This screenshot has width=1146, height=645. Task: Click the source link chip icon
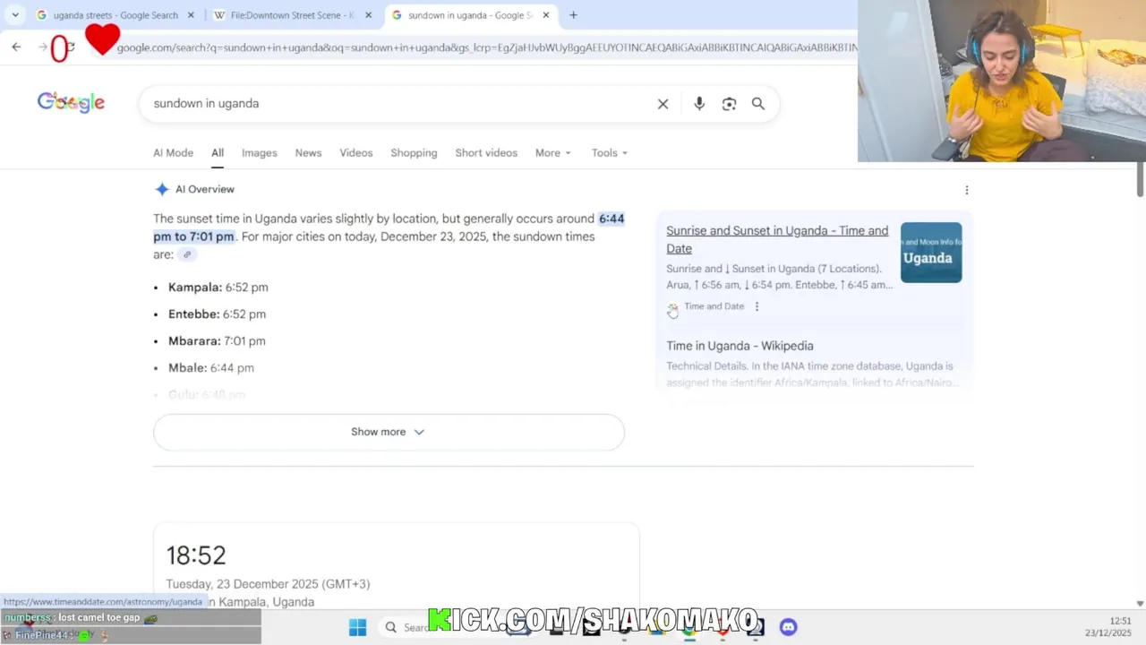pyautogui.click(x=187, y=254)
